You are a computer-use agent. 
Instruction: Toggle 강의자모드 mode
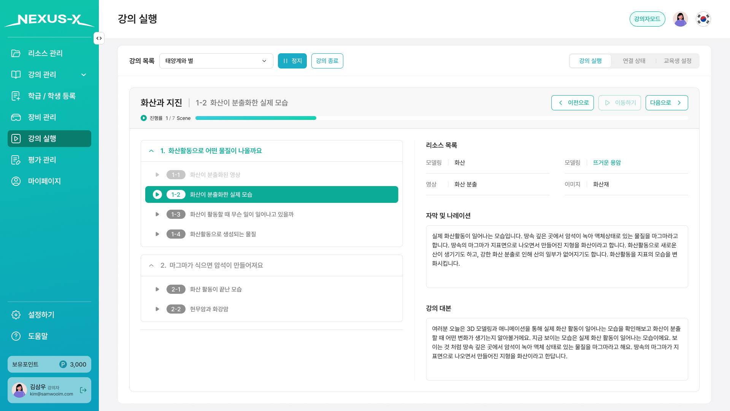[x=647, y=19]
